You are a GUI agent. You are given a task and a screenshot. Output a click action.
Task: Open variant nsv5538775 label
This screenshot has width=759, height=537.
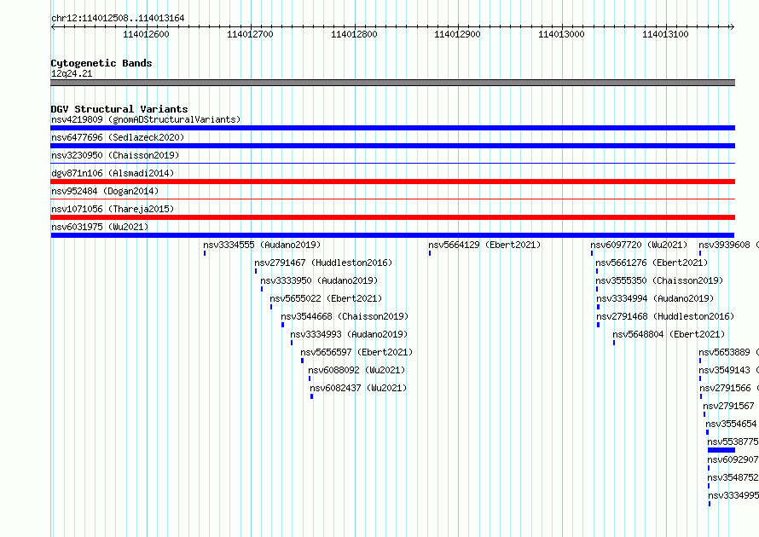[733, 442]
